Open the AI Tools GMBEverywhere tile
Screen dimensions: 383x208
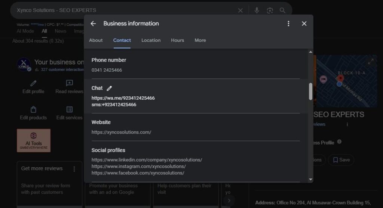pyautogui.click(x=34, y=140)
